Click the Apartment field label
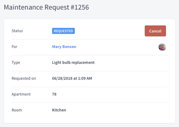This screenshot has width=179, height=127. tap(21, 94)
